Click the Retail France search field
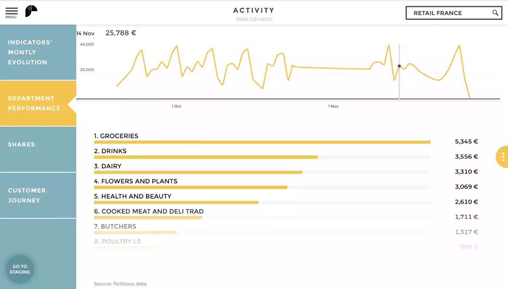The height and width of the screenshot is (289, 508). pyautogui.click(x=447, y=13)
